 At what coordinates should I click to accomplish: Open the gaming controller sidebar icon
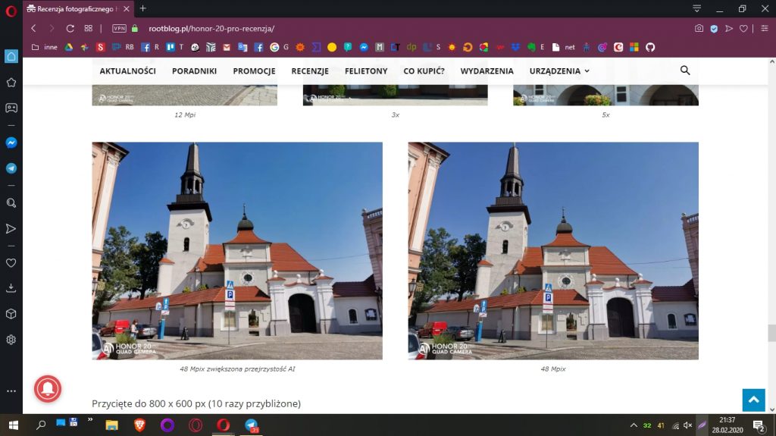point(11,108)
